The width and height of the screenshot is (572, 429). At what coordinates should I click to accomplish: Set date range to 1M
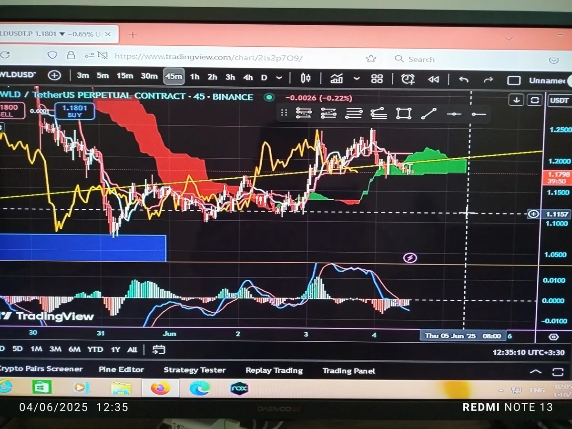(36, 349)
